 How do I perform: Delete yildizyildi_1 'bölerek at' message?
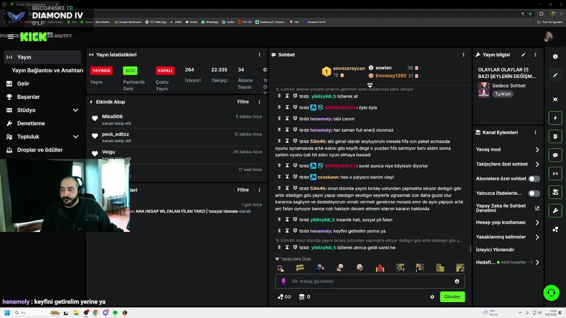point(279,96)
